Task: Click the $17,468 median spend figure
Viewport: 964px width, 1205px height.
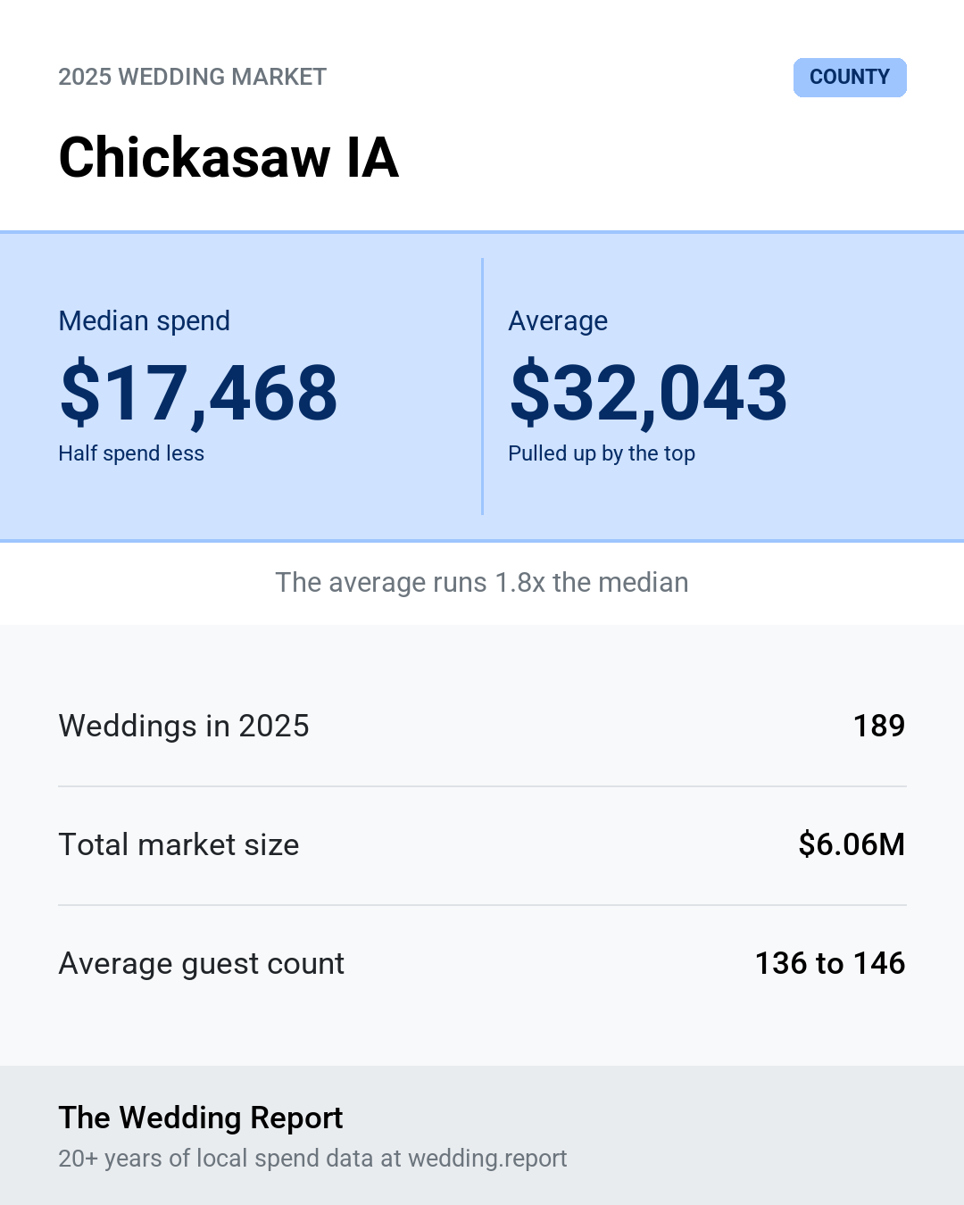Action: coord(199,393)
